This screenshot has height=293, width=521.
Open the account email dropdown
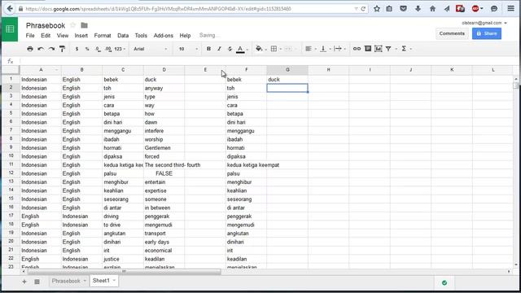(x=484, y=23)
